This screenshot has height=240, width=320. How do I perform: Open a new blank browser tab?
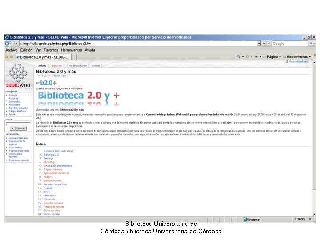[x=74, y=57]
